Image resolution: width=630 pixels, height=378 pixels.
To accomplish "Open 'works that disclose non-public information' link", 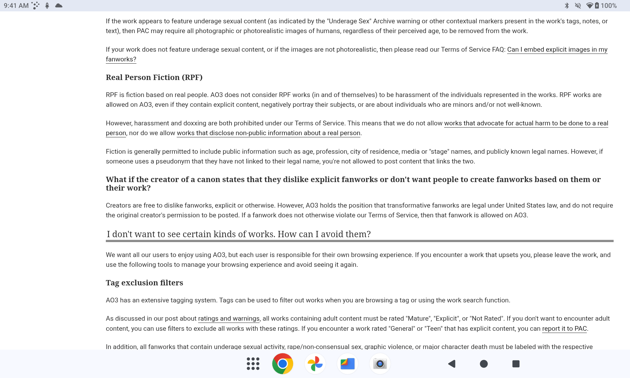I will coord(268,133).
